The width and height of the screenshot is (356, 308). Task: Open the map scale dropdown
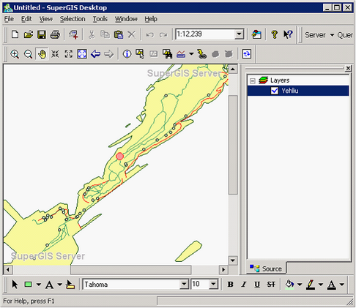tap(240, 34)
